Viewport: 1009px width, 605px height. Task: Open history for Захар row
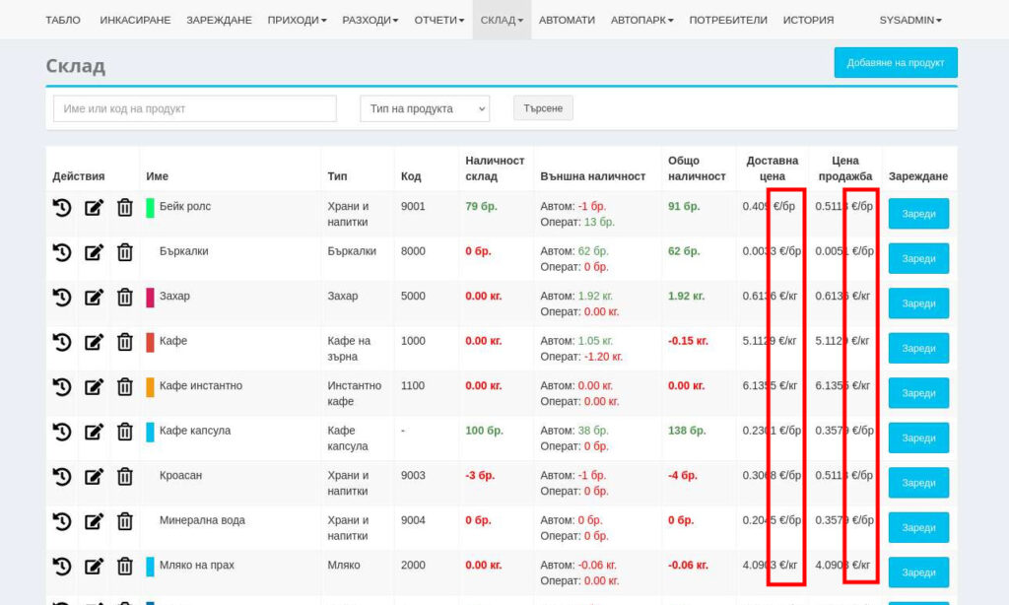pyautogui.click(x=62, y=298)
